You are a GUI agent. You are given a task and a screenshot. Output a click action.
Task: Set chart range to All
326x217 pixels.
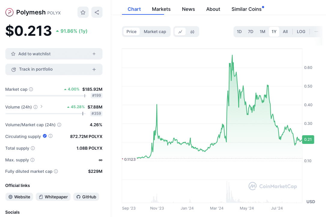[285, 32]
